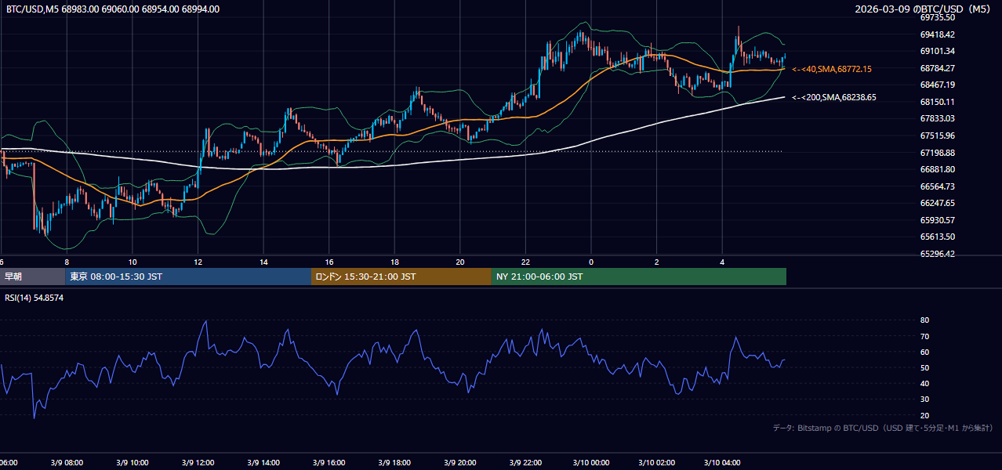Click RSI scale value 70

pos(924,336)
